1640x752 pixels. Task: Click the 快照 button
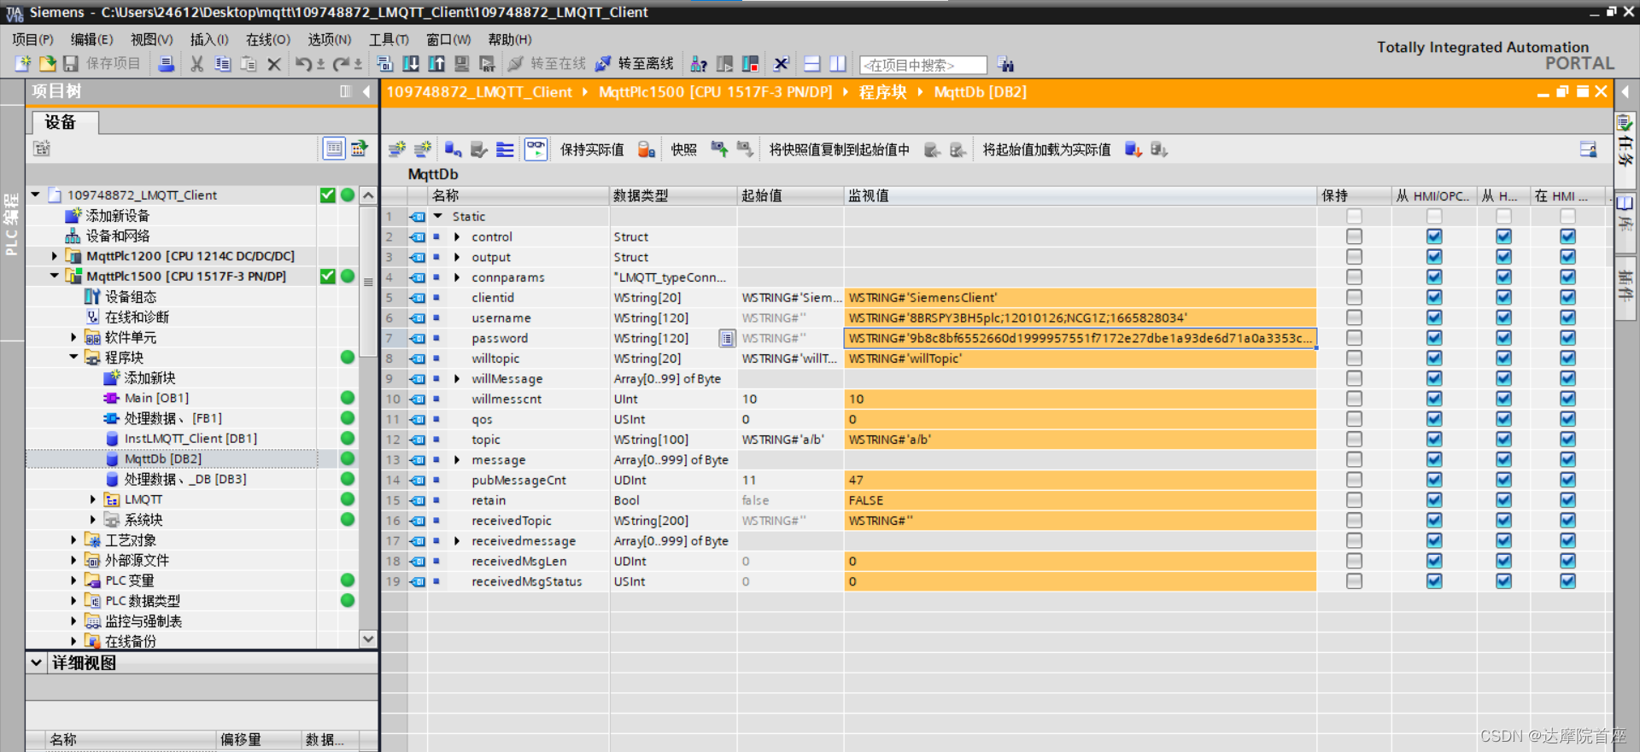683,149
